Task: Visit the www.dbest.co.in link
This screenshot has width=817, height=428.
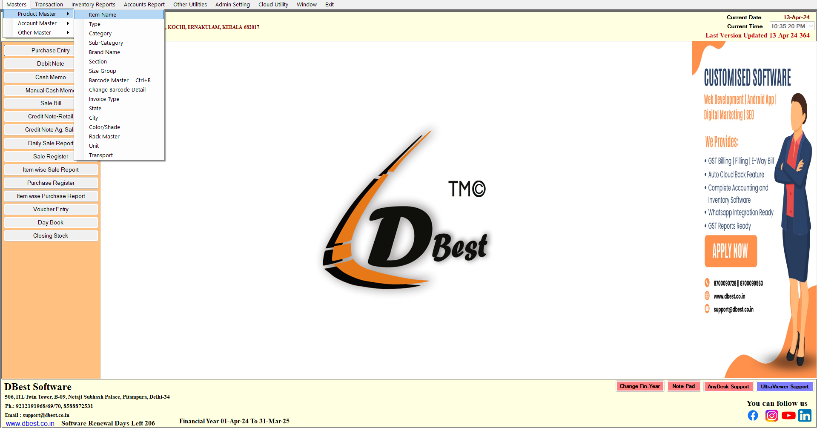Action: 30,423
